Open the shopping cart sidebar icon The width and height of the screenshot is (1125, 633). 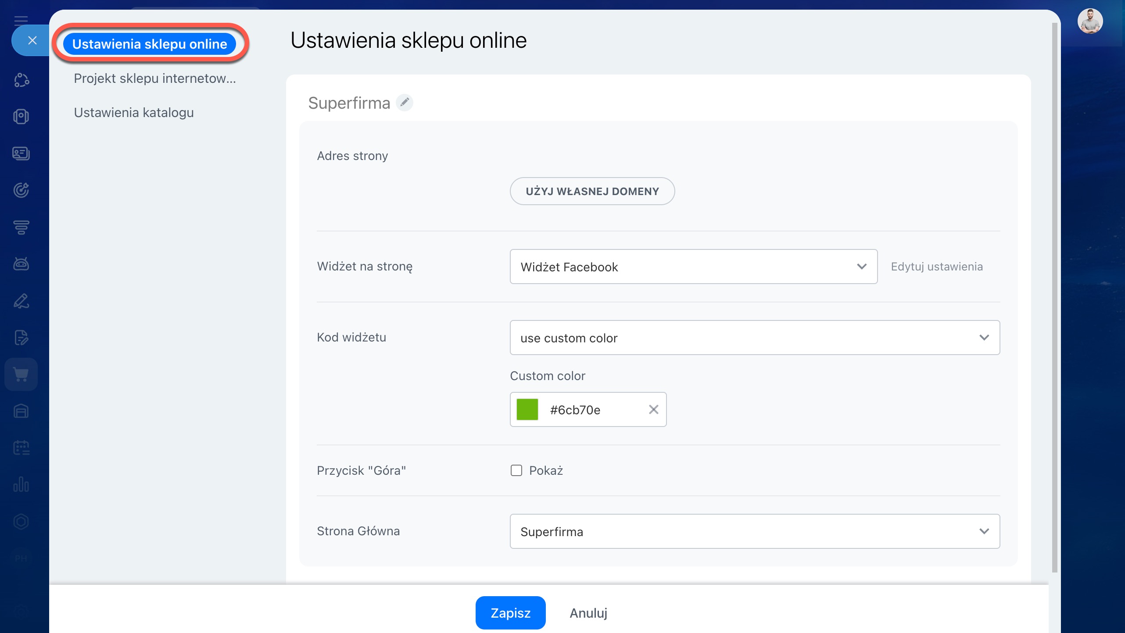21,374
